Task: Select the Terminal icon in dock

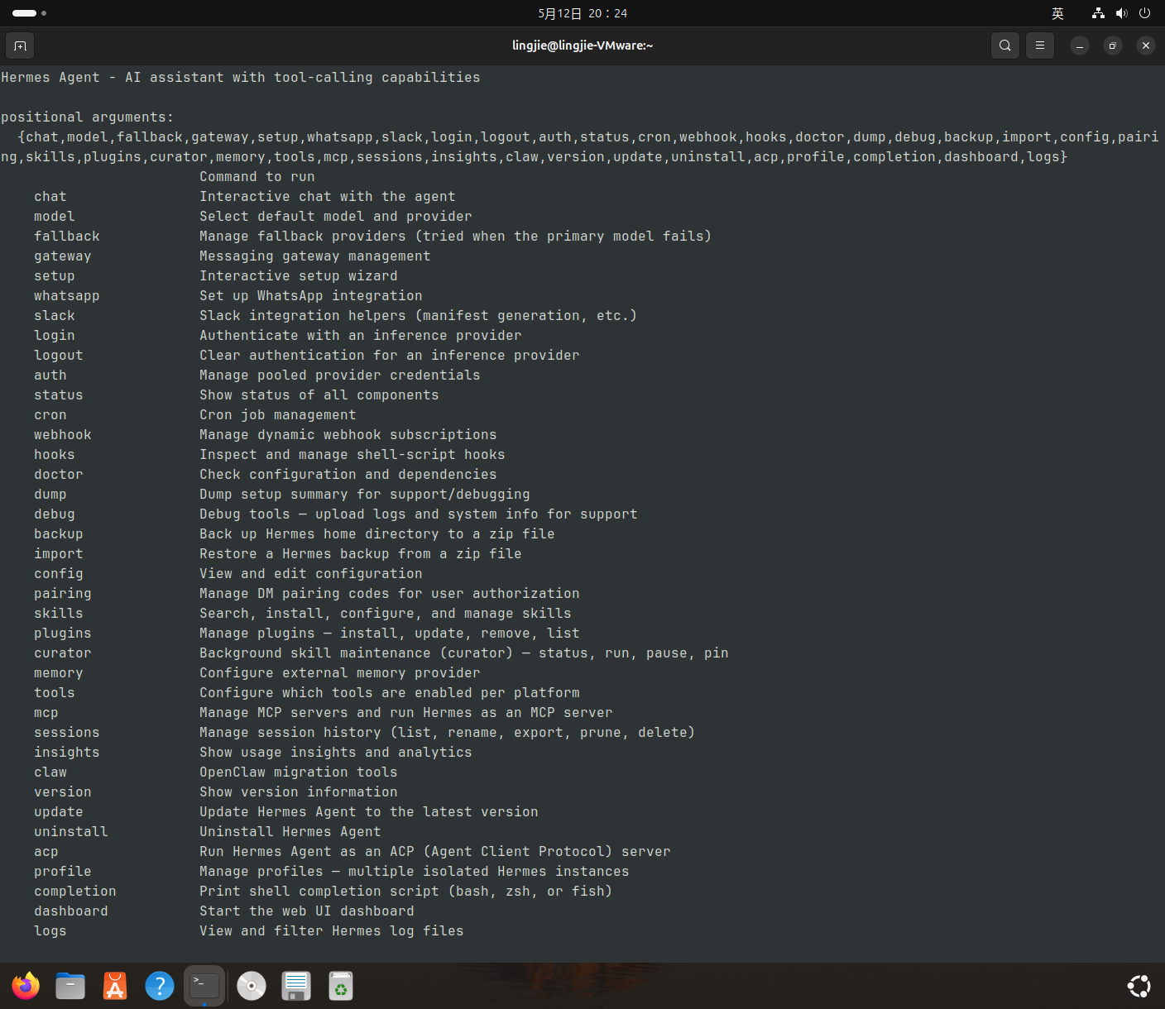Action: pos(204,986)
